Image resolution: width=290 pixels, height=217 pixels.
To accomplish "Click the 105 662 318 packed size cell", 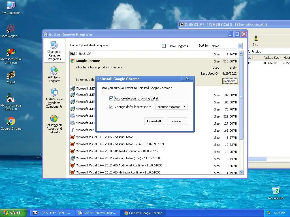I will coord(271,63).
